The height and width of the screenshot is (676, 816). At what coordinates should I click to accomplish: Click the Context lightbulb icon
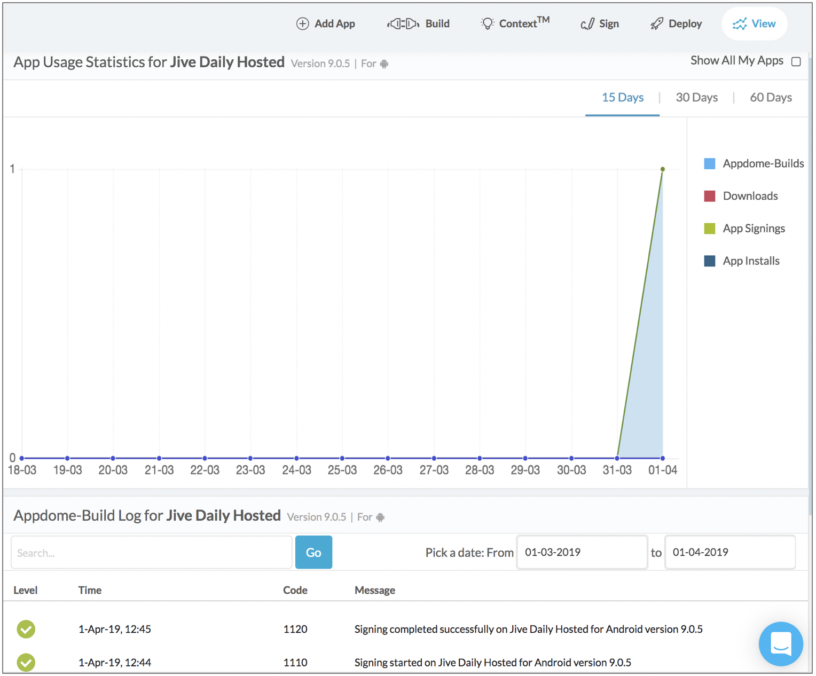click(487, 24)
